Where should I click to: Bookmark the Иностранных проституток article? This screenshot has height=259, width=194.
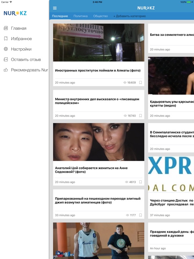pos(140,82)
